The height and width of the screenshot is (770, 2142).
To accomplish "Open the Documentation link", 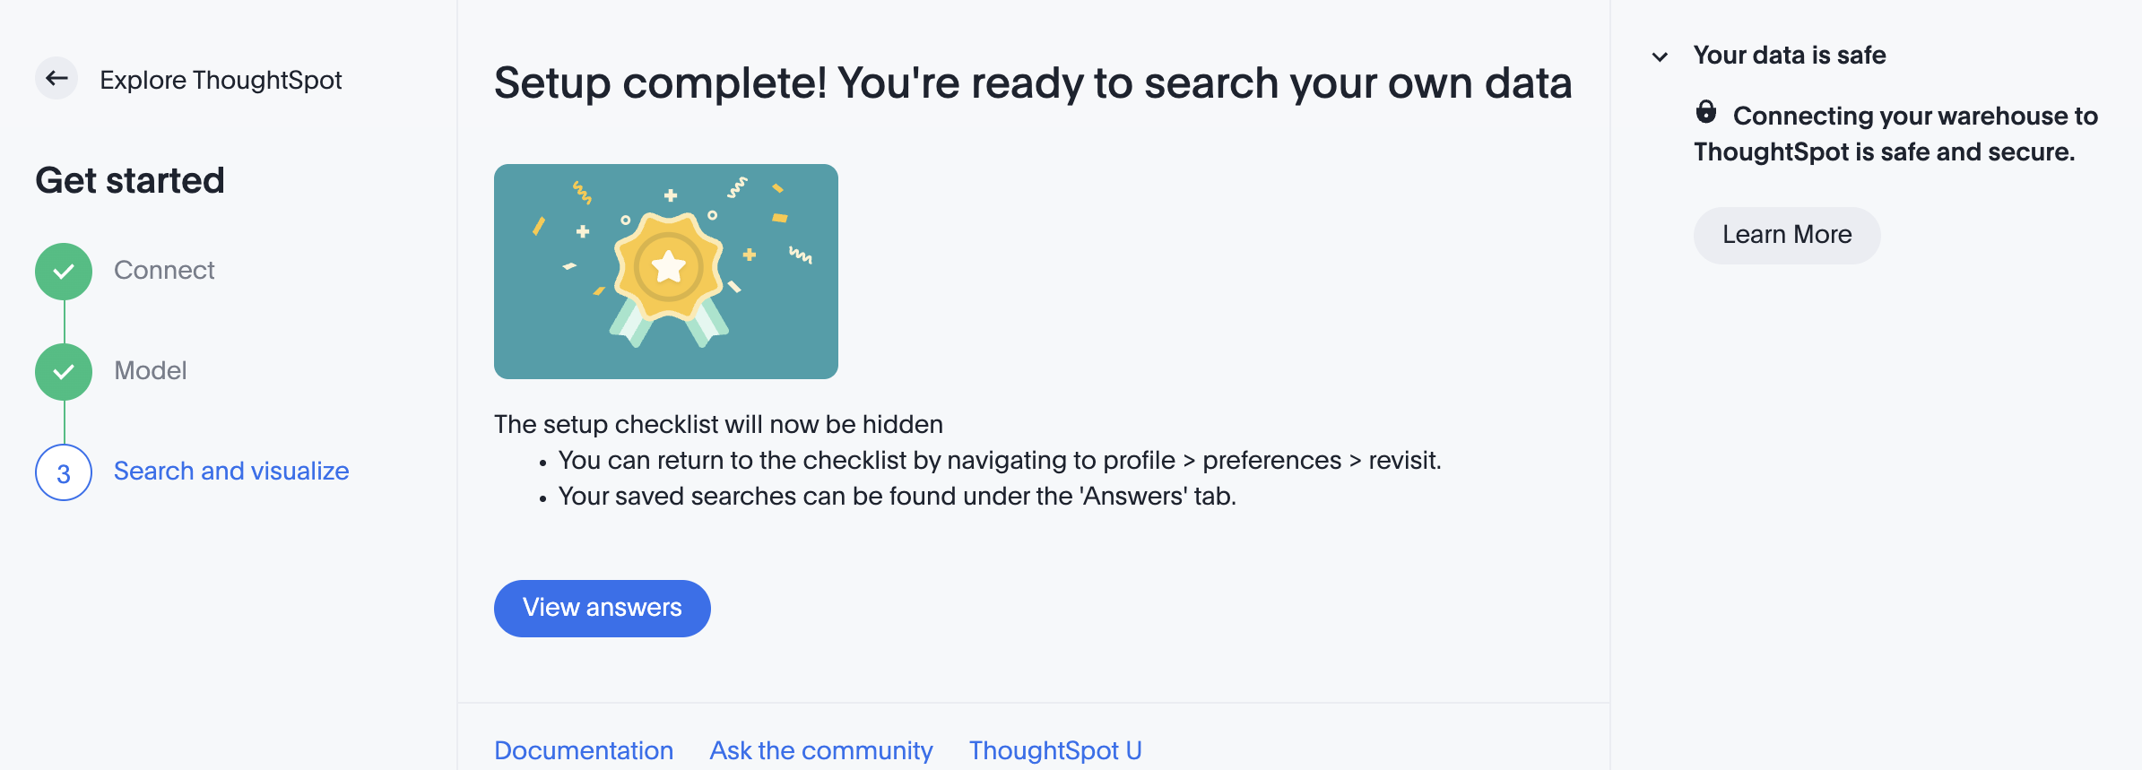I will click(584, 750).
